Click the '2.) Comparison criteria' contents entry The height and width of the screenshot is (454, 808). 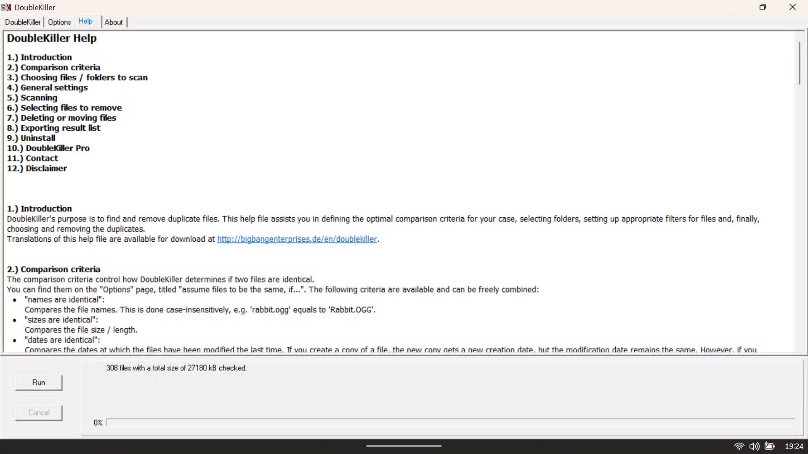click(x=53, y=67)
